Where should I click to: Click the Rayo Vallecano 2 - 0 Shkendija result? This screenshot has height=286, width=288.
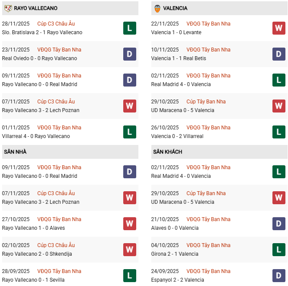click(37, 254)
